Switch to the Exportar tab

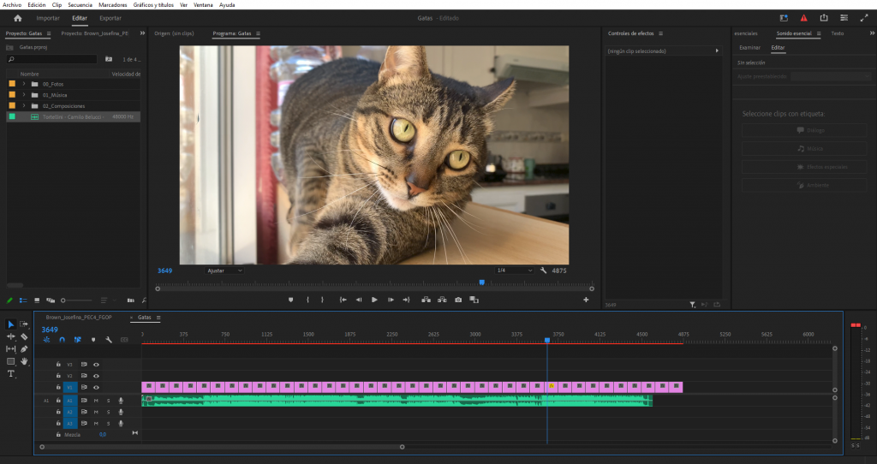tap(110, 18)
